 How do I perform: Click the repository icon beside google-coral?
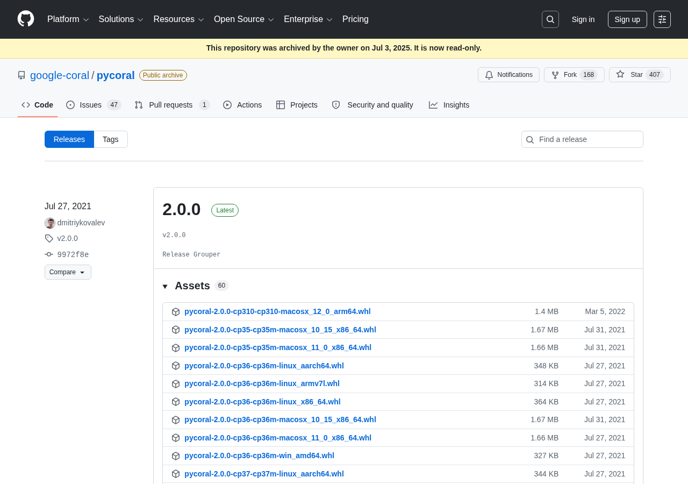tap(21, 75)
